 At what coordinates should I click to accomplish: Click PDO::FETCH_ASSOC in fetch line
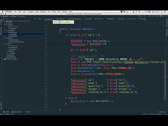coord(110,74)
